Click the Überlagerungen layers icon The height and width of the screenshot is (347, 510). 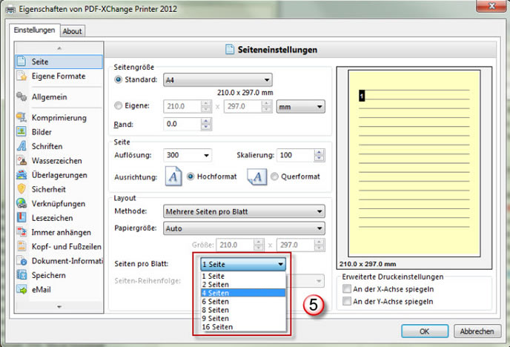tap(21, 175)
